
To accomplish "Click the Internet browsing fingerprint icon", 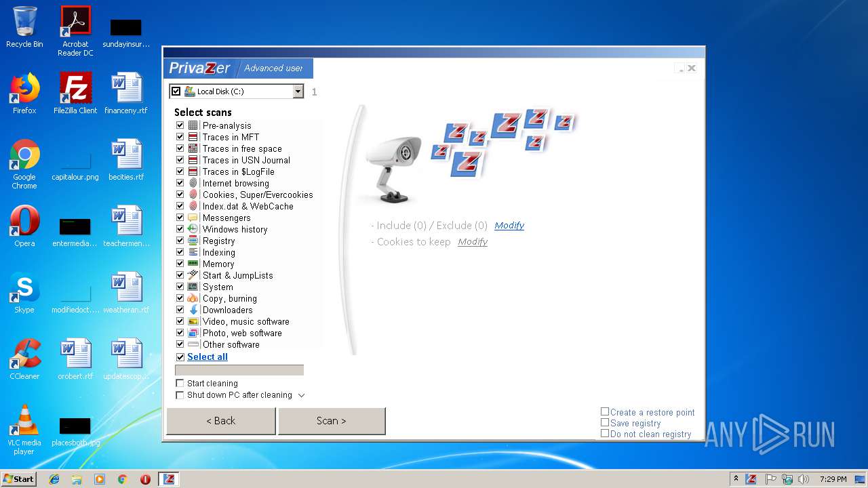I will click(193, 183).
